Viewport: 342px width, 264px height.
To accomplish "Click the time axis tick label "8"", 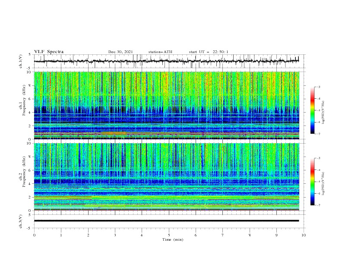I will tap(250, 235).
